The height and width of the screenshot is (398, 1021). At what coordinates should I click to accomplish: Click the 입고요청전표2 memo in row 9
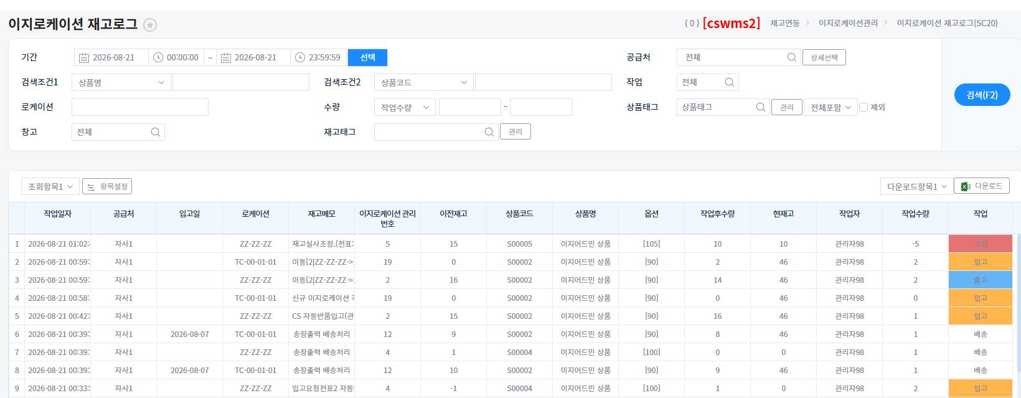pyautogui.click(x=322, y=389)
